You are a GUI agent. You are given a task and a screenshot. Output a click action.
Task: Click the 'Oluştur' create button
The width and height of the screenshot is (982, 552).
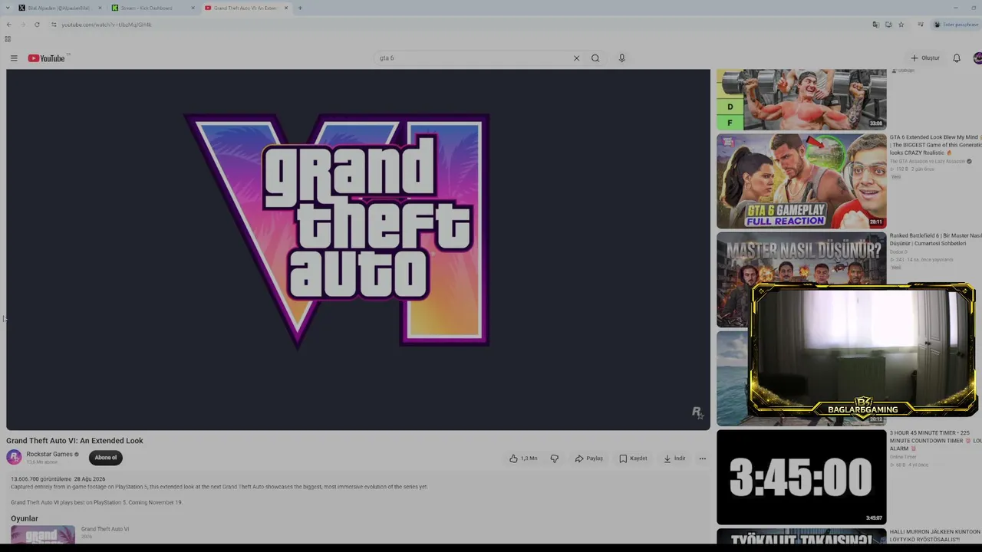click(x=925, y=58)
